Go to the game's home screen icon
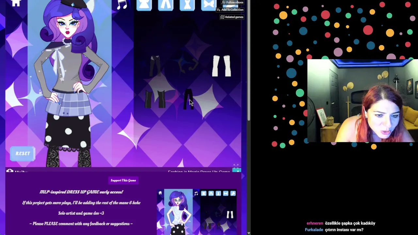Image resolution: width=418 pixels, height=235 pixels. click(16, 3)
